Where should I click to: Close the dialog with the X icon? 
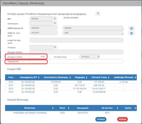point(138,3)
